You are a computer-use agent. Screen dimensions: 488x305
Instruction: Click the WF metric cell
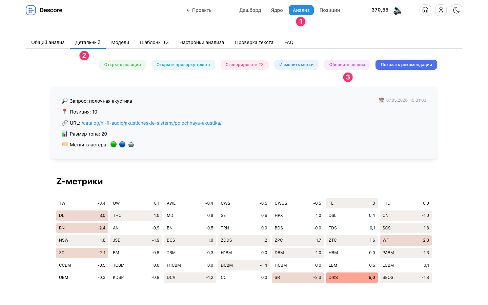(406, 240)
